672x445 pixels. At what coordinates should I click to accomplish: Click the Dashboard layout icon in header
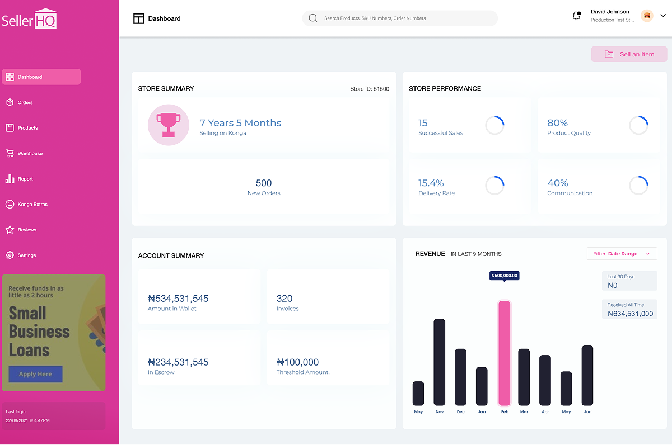tap(138, 18)
